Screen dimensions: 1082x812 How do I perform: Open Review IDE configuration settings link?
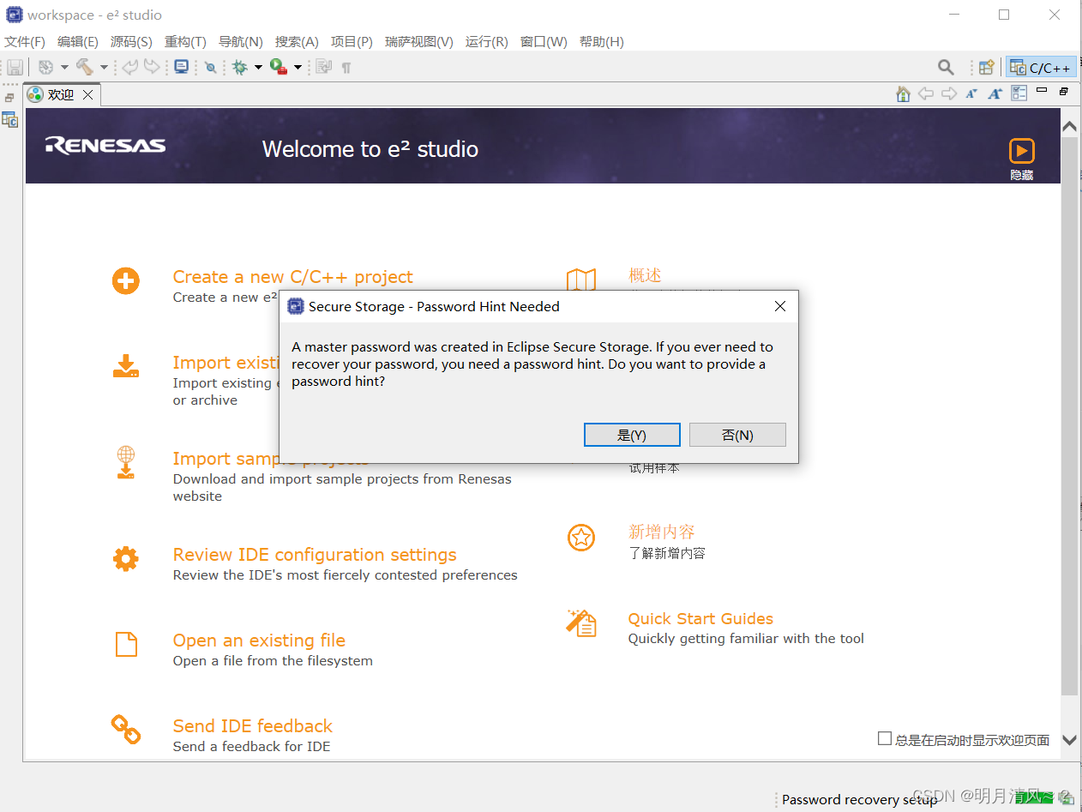[x=315, y=555]
